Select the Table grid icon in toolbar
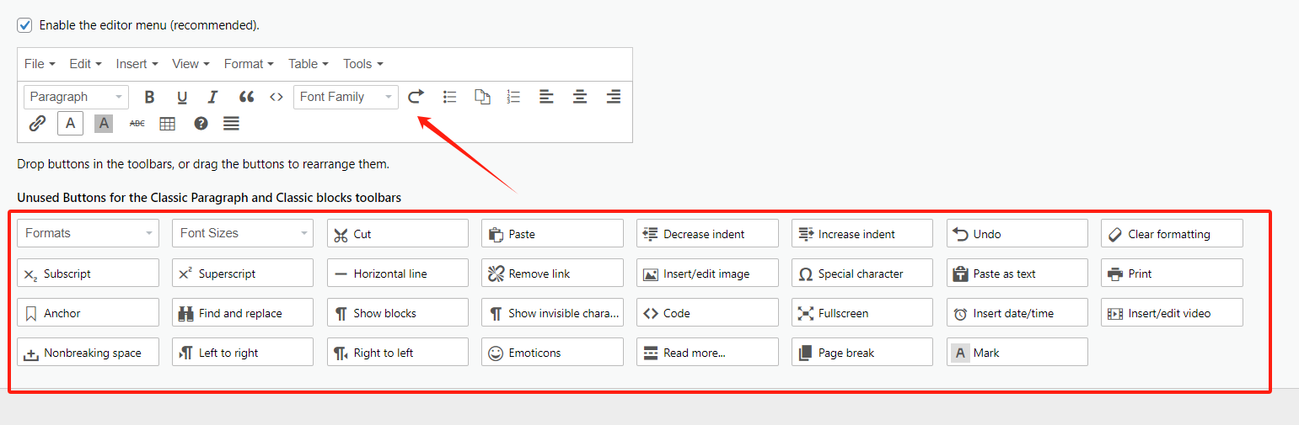This screenshot has width=1299, height=425. [168, 124]
